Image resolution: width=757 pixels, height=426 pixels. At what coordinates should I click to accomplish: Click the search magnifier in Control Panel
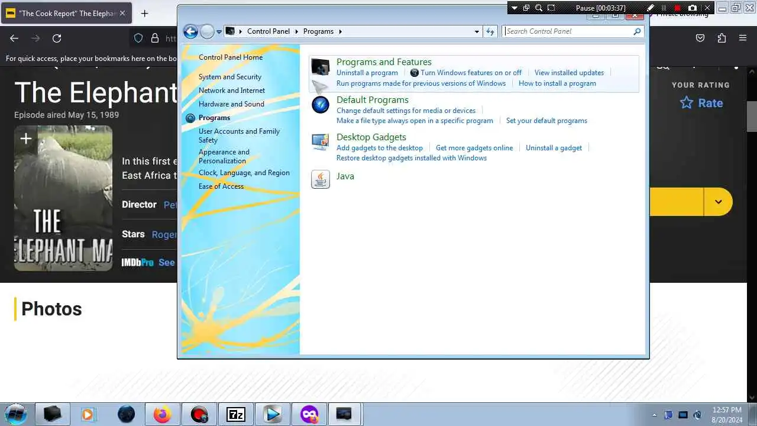pos(637,31)
